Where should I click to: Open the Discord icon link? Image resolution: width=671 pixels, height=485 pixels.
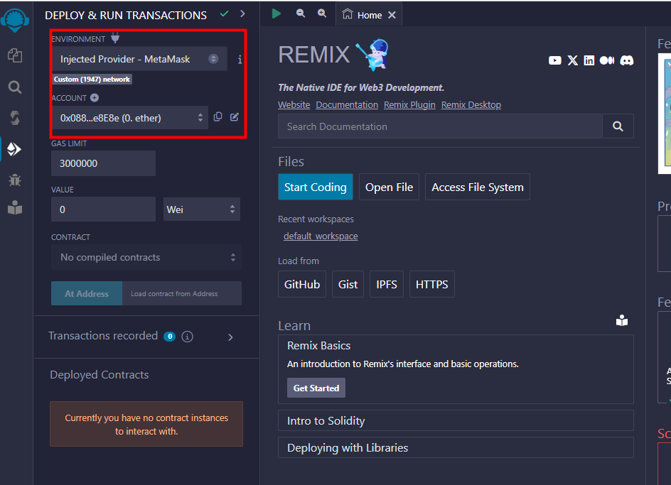(626, 60)
